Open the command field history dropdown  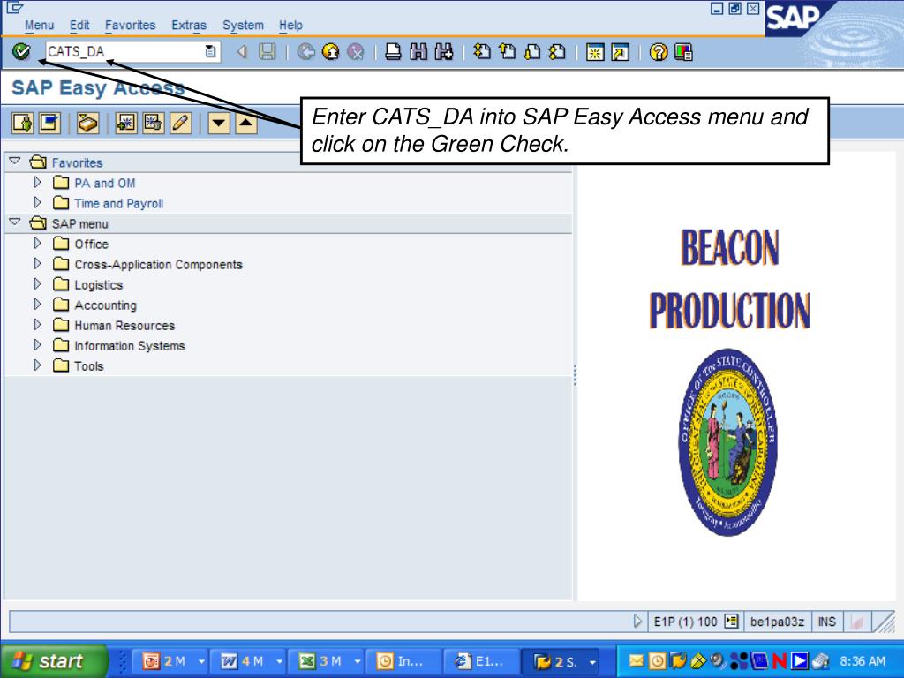tap(211, 52)
